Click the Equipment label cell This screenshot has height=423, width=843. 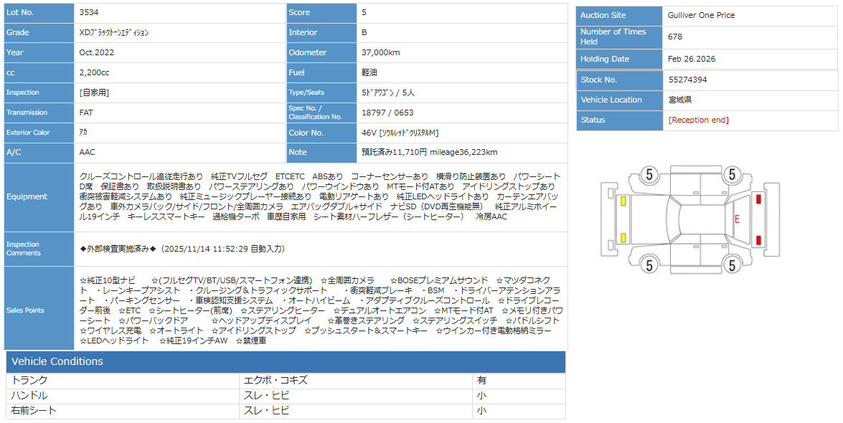pos(39,196)
